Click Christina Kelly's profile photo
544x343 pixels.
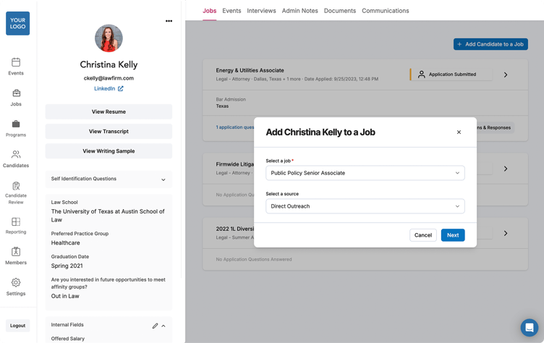tap(109, 38)
